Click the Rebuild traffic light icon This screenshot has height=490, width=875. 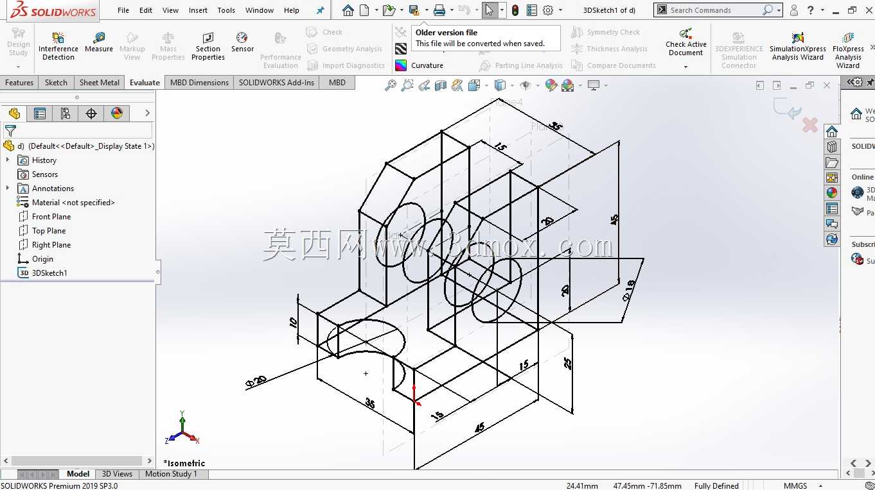tap(515, 10)
